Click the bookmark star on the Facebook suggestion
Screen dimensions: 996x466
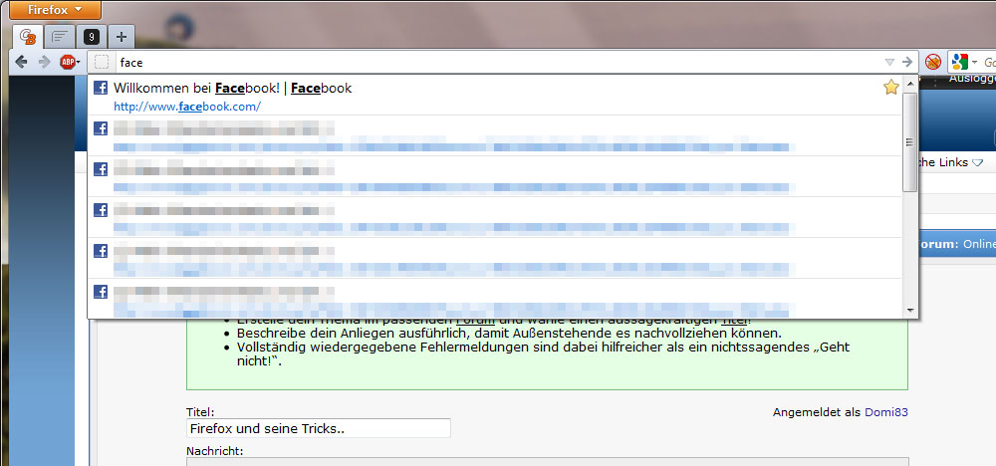[891, 88]
